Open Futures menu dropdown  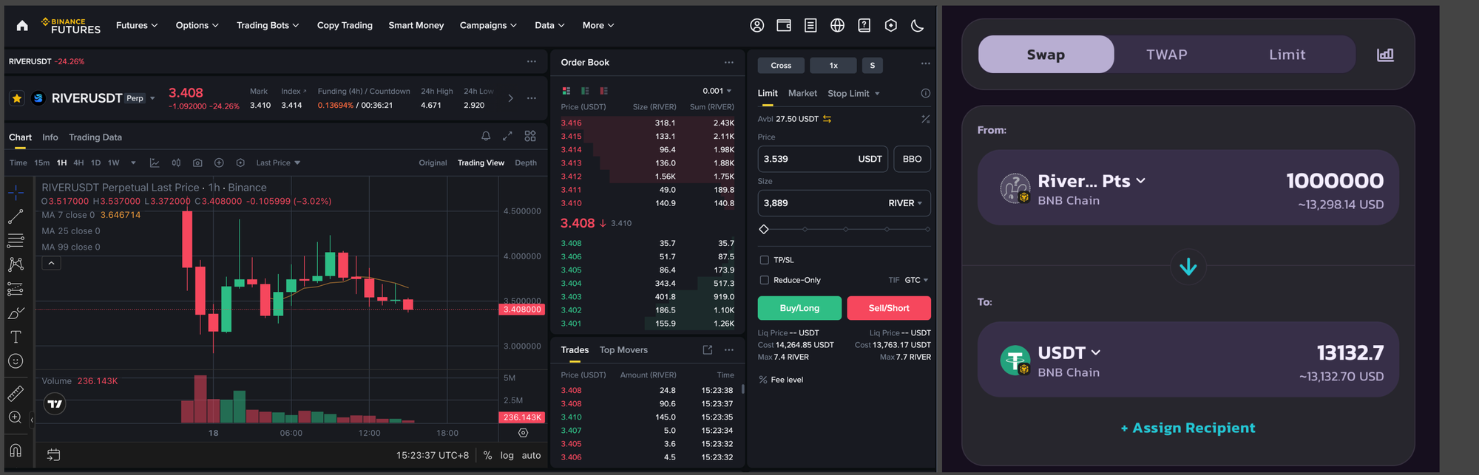pos(137,25)
